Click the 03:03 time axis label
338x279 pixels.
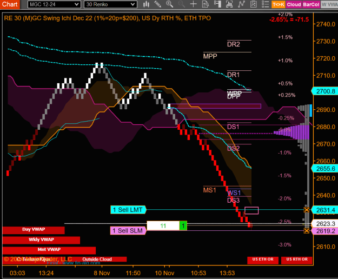click(17, 273)
